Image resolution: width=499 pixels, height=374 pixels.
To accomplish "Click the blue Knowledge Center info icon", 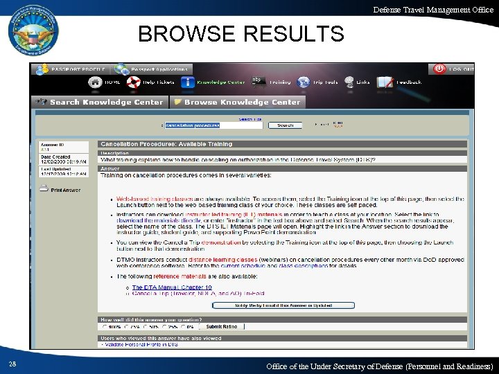I will click(x=188, y=82).
